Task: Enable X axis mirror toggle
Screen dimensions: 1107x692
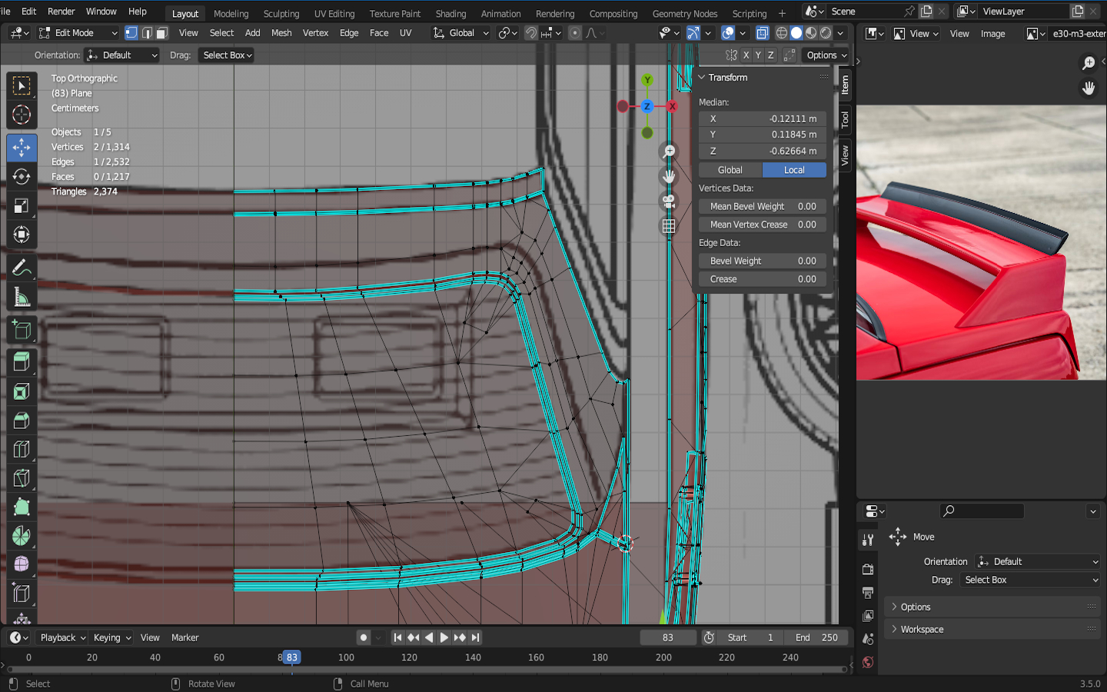Action: (746, 55)
